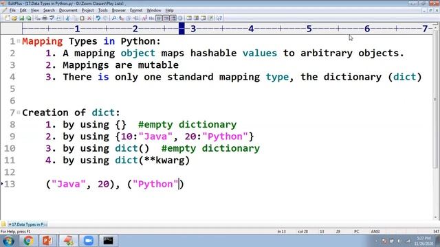
Task: Open the Windows Start button
Action: (x=8, y=241)
